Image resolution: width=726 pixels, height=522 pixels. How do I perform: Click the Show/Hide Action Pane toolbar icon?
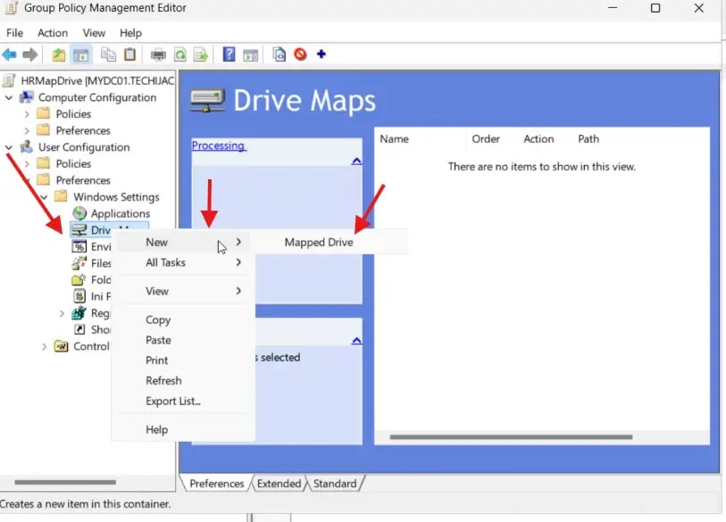(251, 54)
